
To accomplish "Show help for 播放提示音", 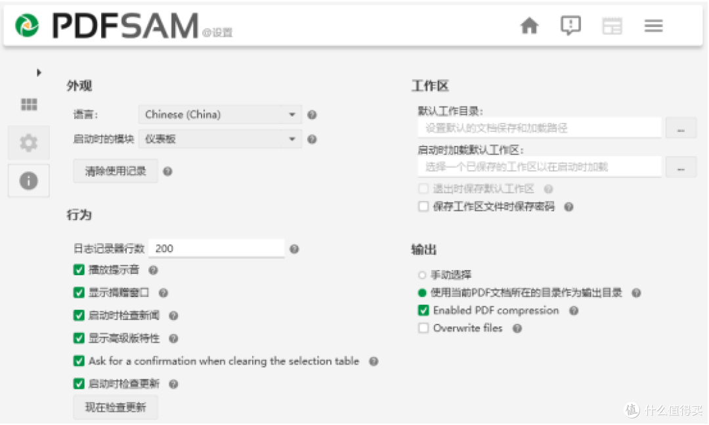I will 153,271.
